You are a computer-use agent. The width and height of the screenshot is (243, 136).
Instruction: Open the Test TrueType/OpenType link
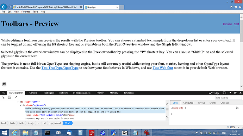[x=60, y=68]
